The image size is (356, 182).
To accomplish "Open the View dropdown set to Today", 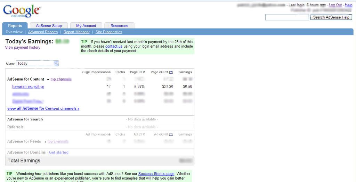I will pyautogui.click(x=37, y=64).
